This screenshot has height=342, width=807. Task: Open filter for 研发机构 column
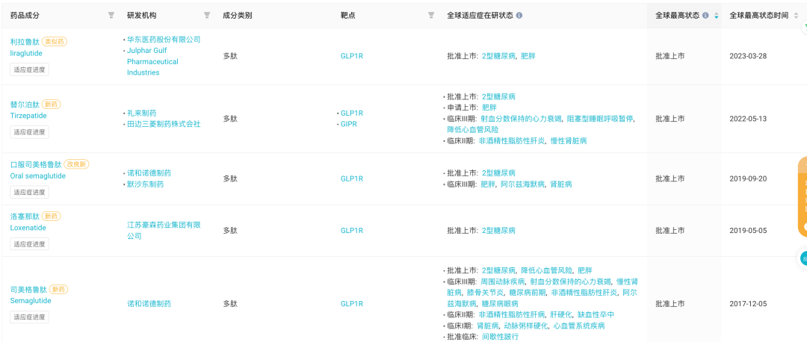tap(207, 16)
